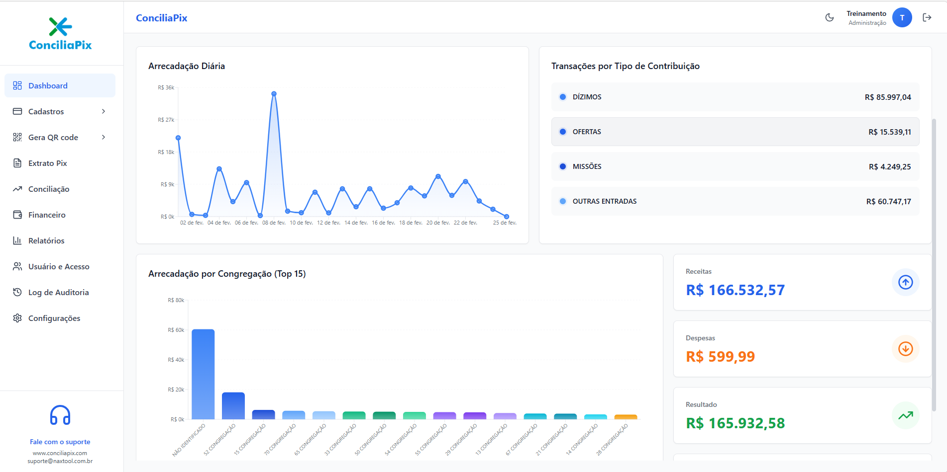Select the MISSÕES contribution indicator dot
The width and height of the screenshot is (947, 472).
[562, 166]
